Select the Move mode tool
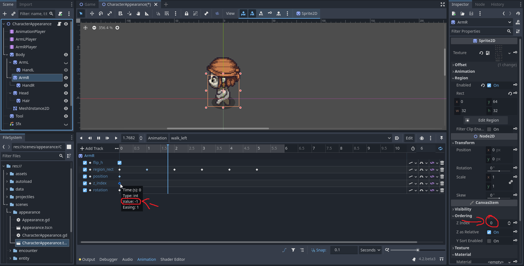The width and height of the screenshot is (524, 266). pos(92,13)
